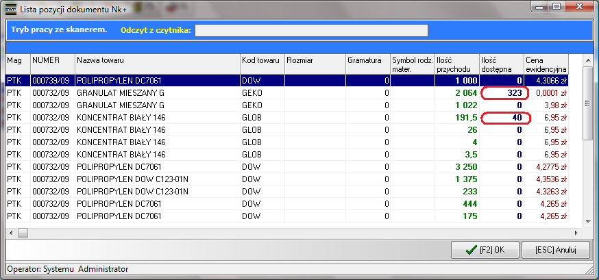
Task: Click the Ilość dostępna column header
Action: click(x=500, y=64)
